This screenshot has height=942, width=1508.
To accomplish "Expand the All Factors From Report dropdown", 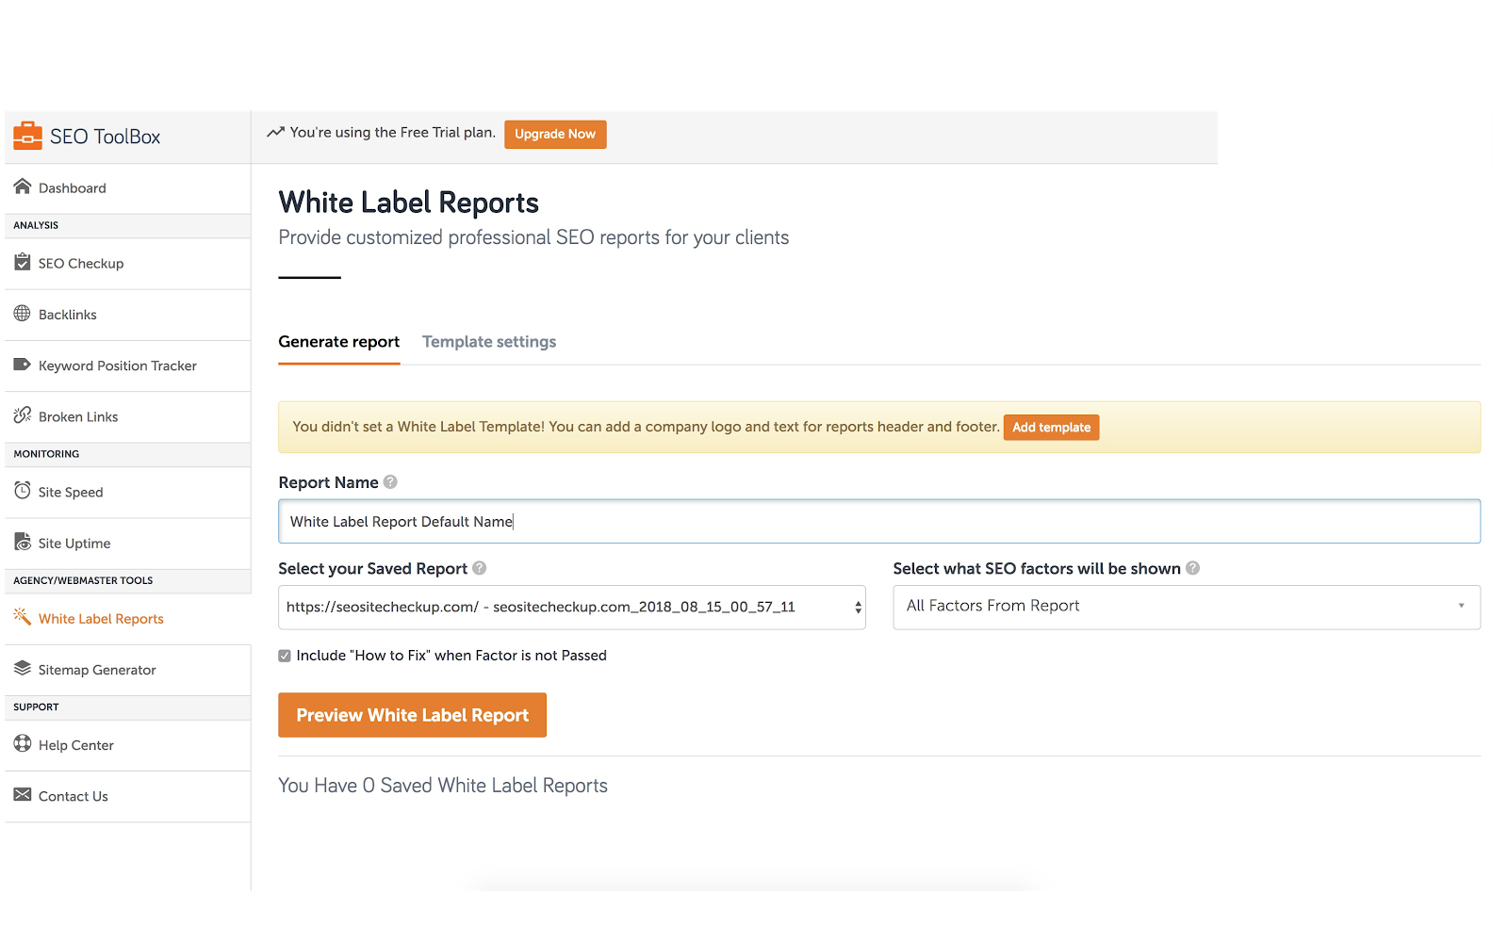I will (x=1186, y=607).
